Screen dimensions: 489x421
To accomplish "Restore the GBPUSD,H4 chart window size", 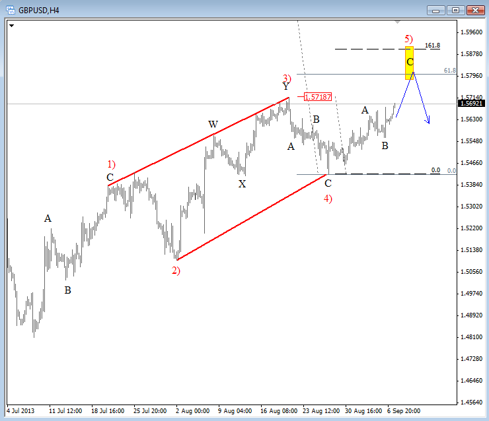I will click(455, 10).
